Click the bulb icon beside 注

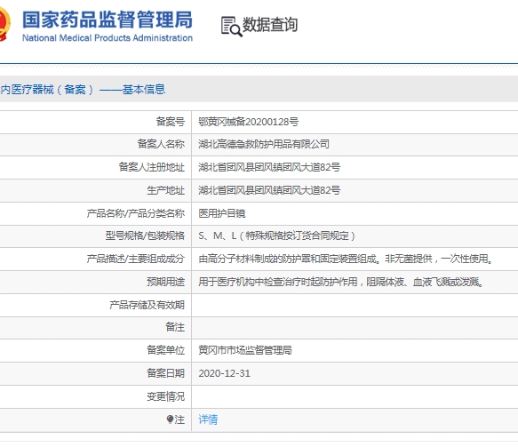(170, 419)
